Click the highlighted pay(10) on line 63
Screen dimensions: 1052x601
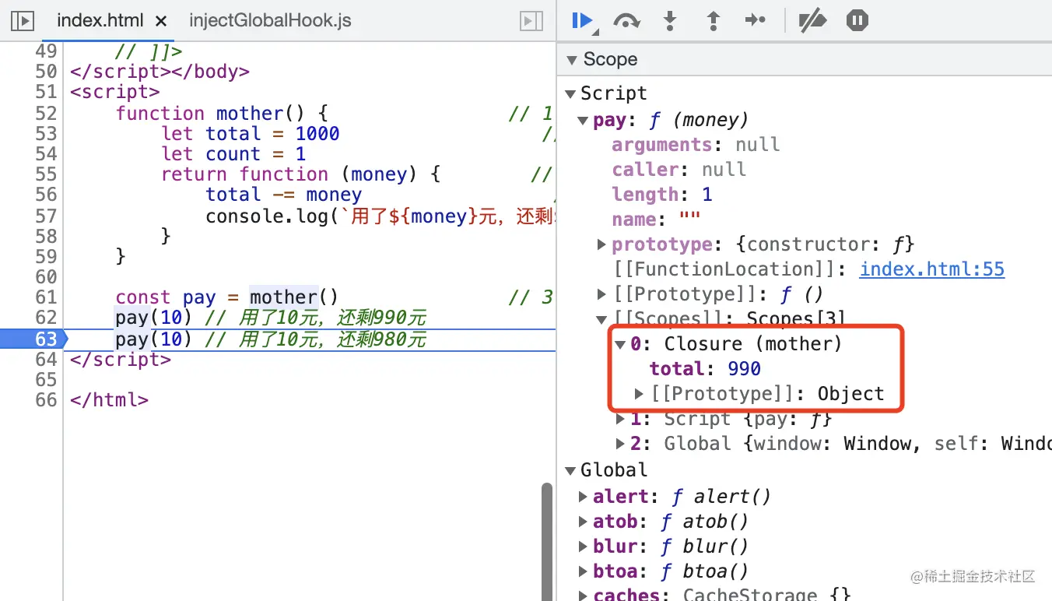click(x=153, y=339)
